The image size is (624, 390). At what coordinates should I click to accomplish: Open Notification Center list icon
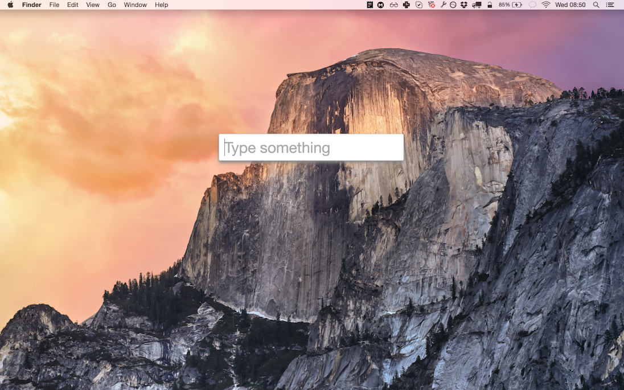tap(610, 5)
